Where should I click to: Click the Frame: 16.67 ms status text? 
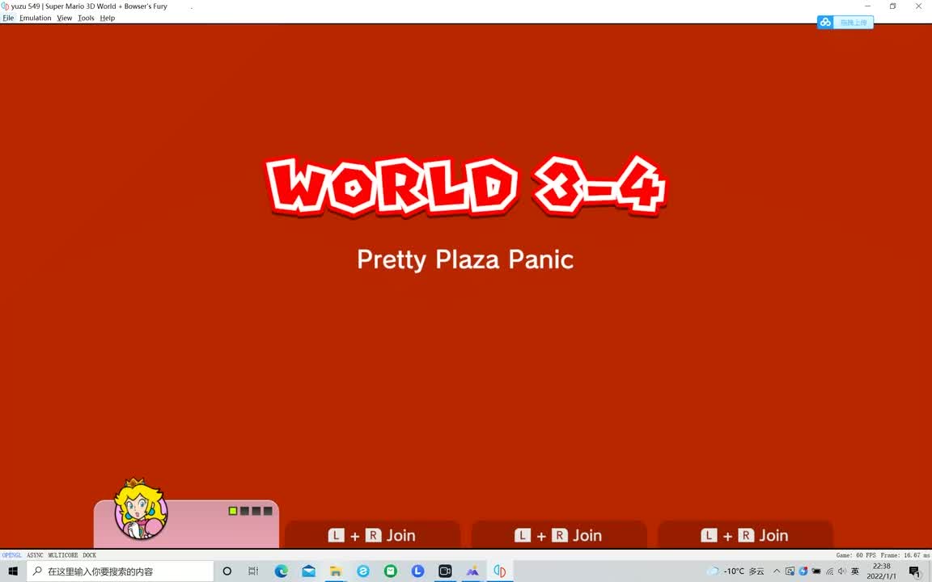(904, 555)
